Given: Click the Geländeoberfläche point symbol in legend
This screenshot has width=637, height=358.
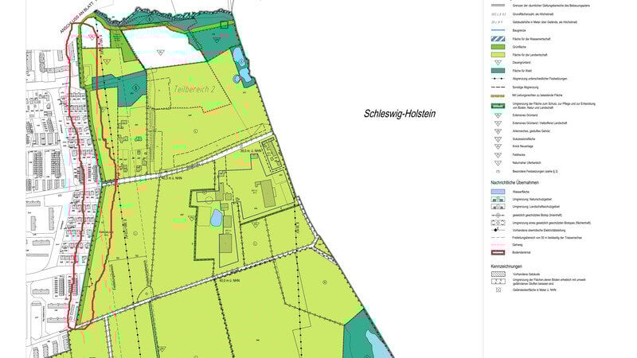Looking at the screenshot, I should click(x=498, y=290).
